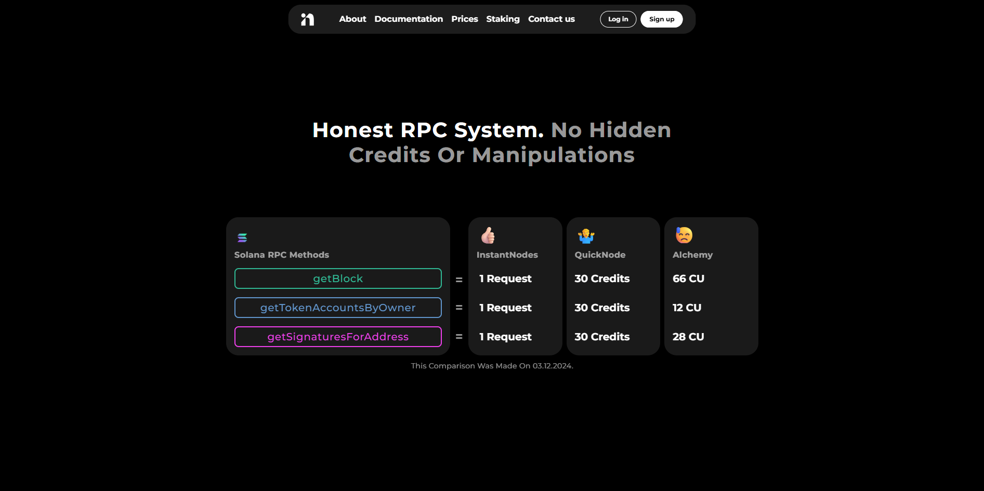The width and height of the screenshot is (984, 491).
Task: Click the shrug emoji above QuickNode
Action: 586,235
